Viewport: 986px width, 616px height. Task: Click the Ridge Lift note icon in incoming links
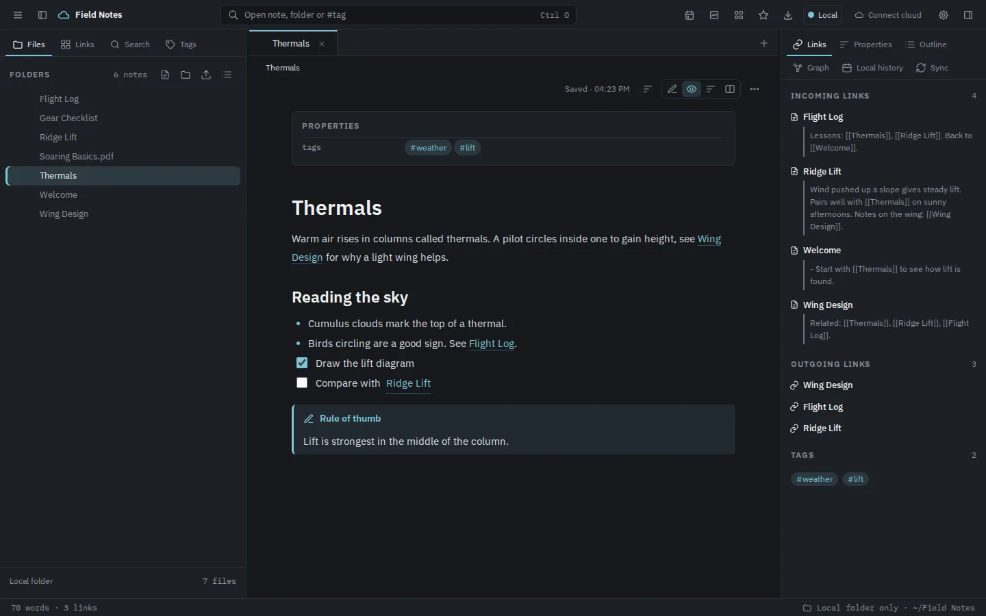tap(794, 172)
